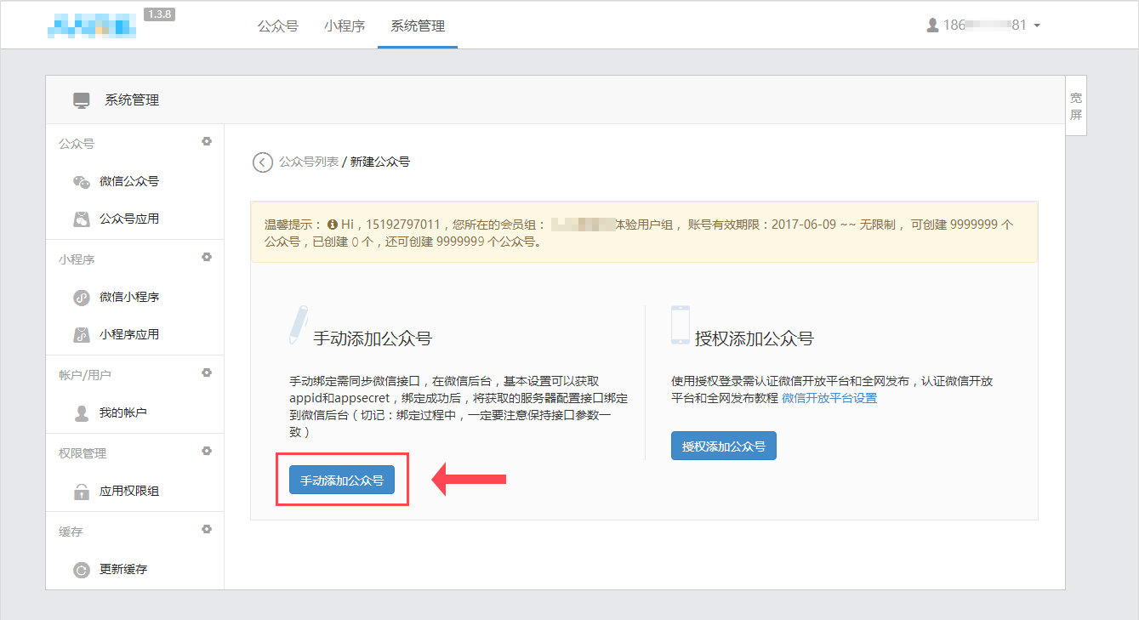Click the 应用权限组 lock icon
This screenshot has height=620, width=1139.
click(x=81, y=491)
